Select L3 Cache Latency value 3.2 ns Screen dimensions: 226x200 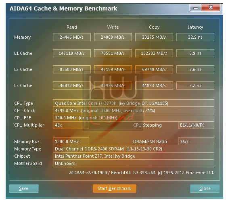195,85
